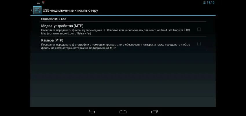Viewport: 246px width, 116px height.
Task: Select the Медиа-устройство (MTP) title
Action: 62,26
